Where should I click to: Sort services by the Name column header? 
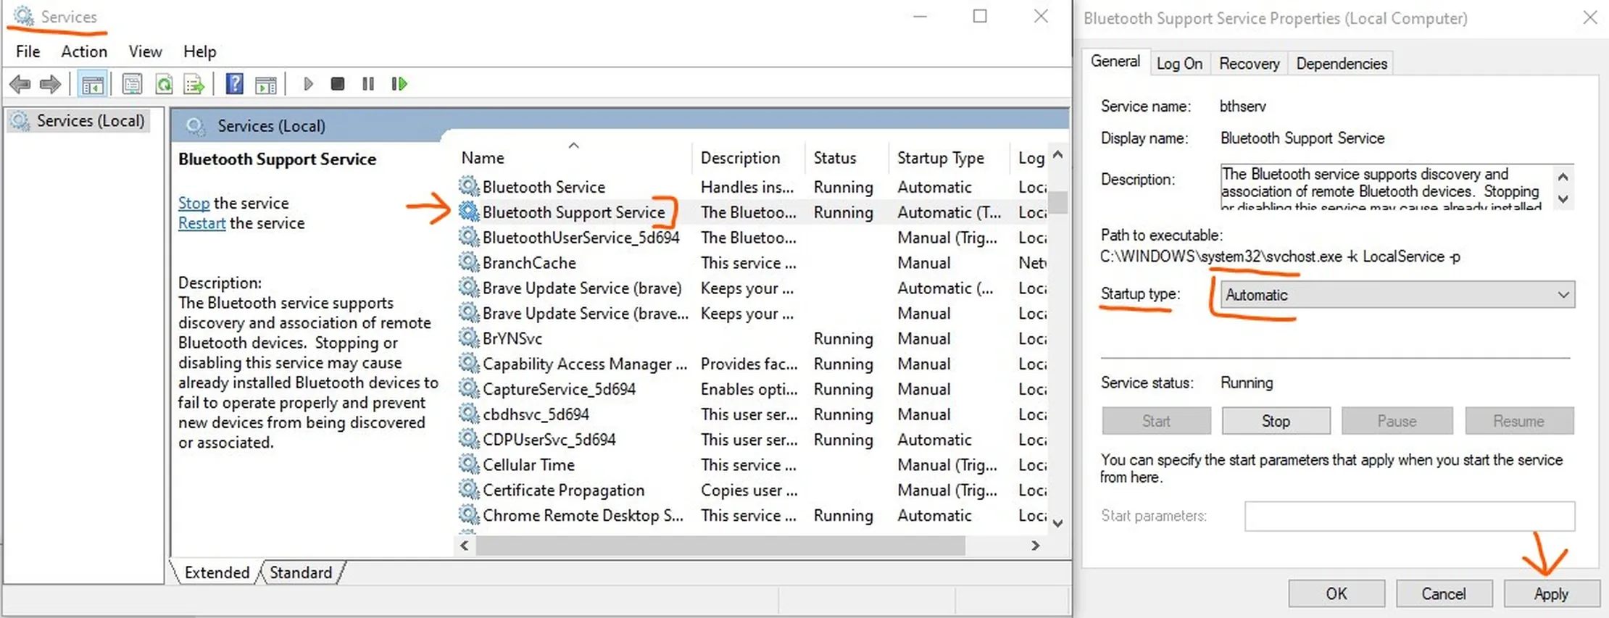483,158
